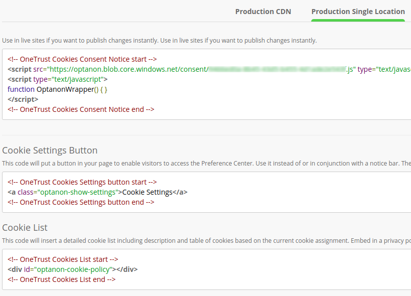Click the optanon-show-settings anchor code line
Screen dimensions: 411x296
click(x=97, y=192)
